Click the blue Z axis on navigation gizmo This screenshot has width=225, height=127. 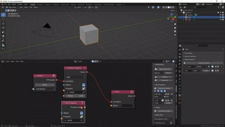[172, 14]
